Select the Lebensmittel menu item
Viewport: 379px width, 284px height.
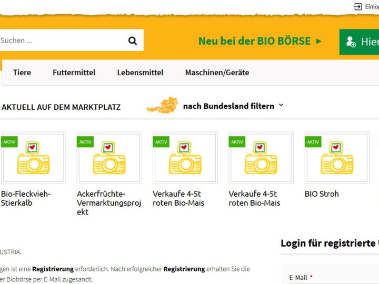pos(140,73)
